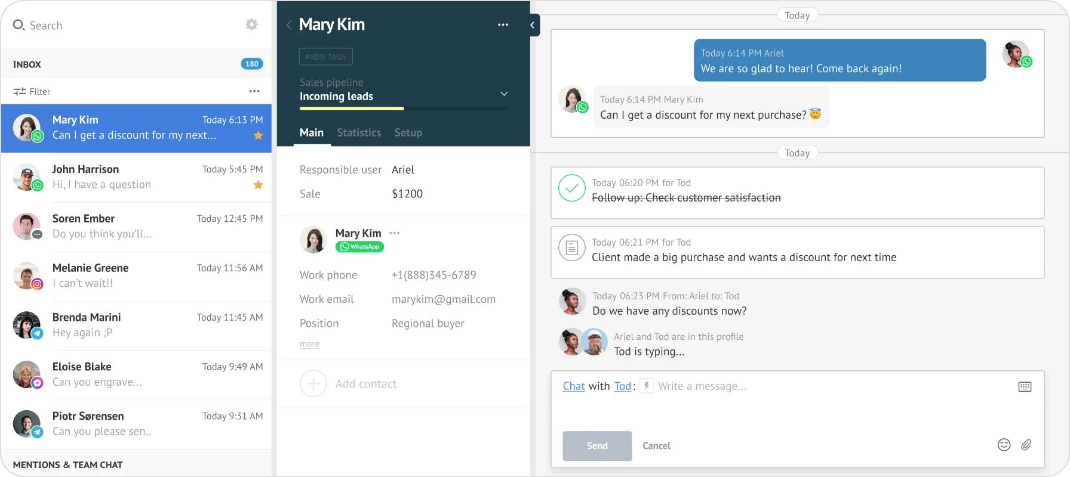Expand more contact fields link
Viewport: 1070px width, 477px height.
(309, 344)
